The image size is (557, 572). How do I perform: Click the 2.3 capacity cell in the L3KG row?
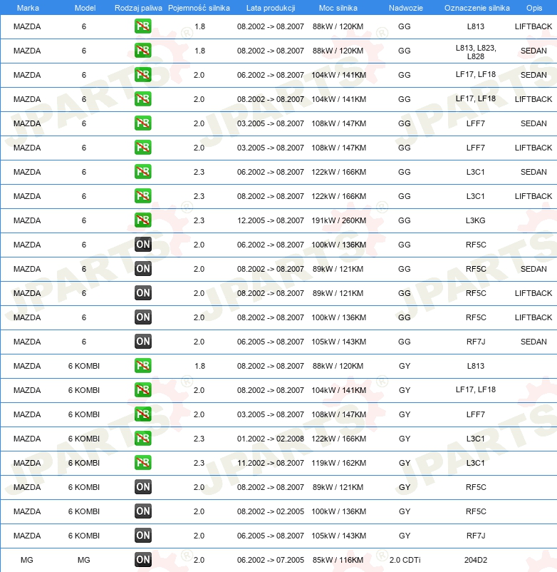point(199,220)
